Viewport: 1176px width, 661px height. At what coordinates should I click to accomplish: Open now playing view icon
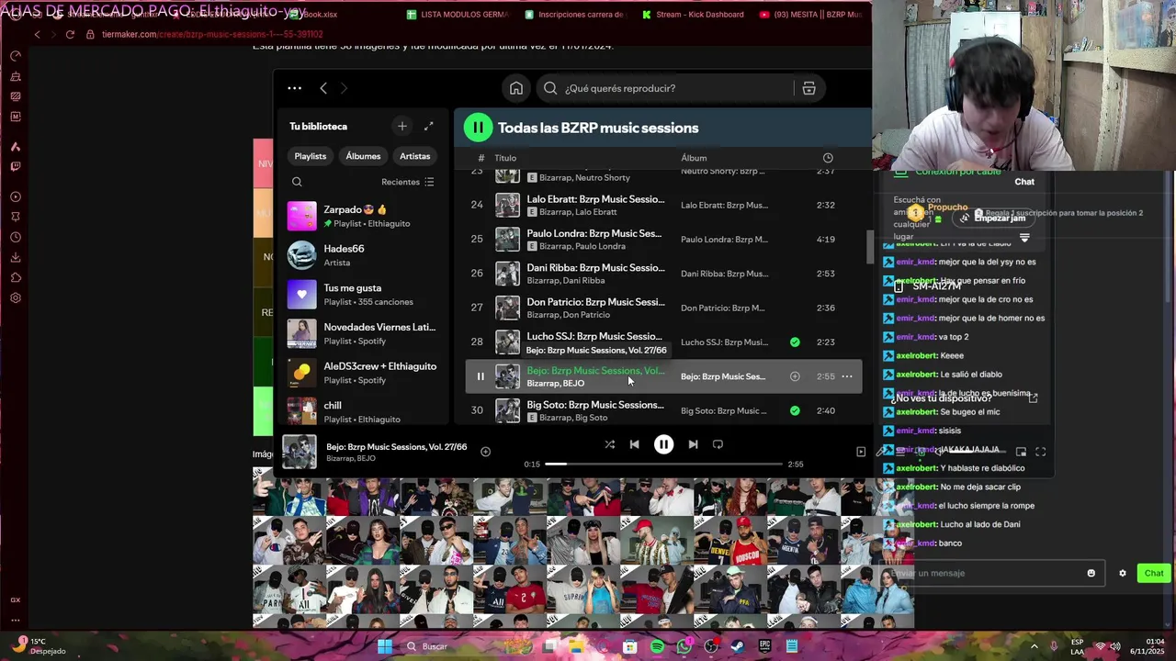pyautogui.click(x=861, y=452)
